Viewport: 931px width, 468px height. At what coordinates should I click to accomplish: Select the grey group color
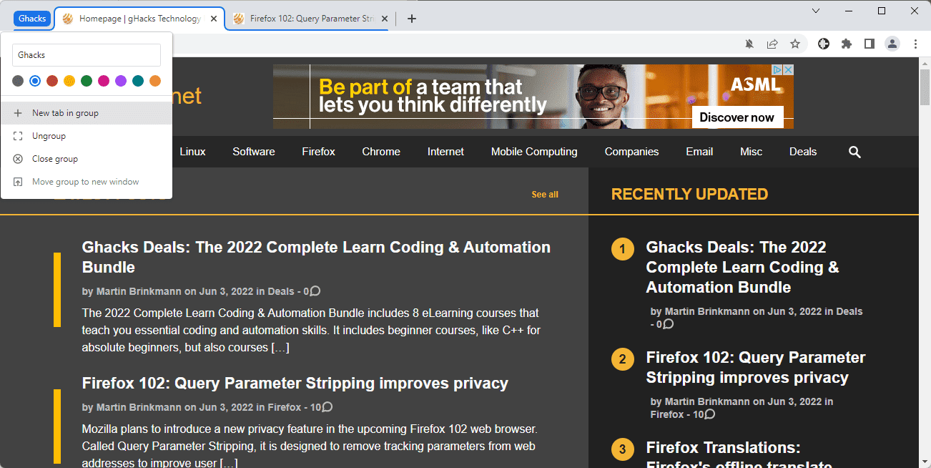click(x=18, y=81)
